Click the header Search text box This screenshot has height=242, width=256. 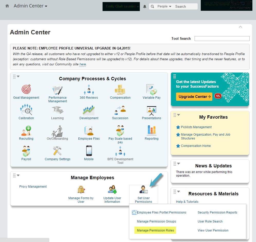[x=186, y=6]
